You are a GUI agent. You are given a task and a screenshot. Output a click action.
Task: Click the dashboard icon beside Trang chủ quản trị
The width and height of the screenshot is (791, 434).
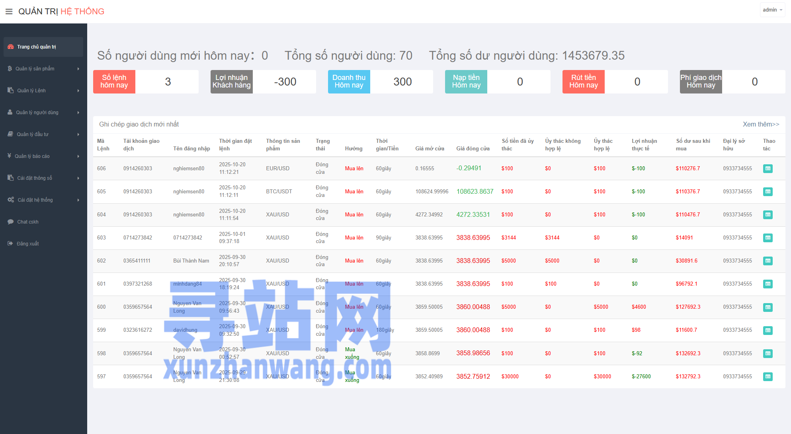11,47
